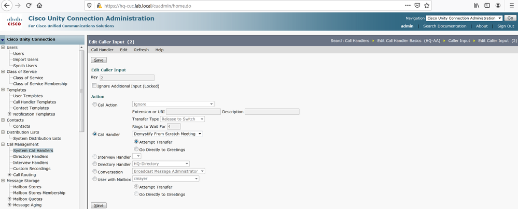The image size is (518, 209).
Task: Open the cmayer user dropdown
Action: click(x=165, y=178)
